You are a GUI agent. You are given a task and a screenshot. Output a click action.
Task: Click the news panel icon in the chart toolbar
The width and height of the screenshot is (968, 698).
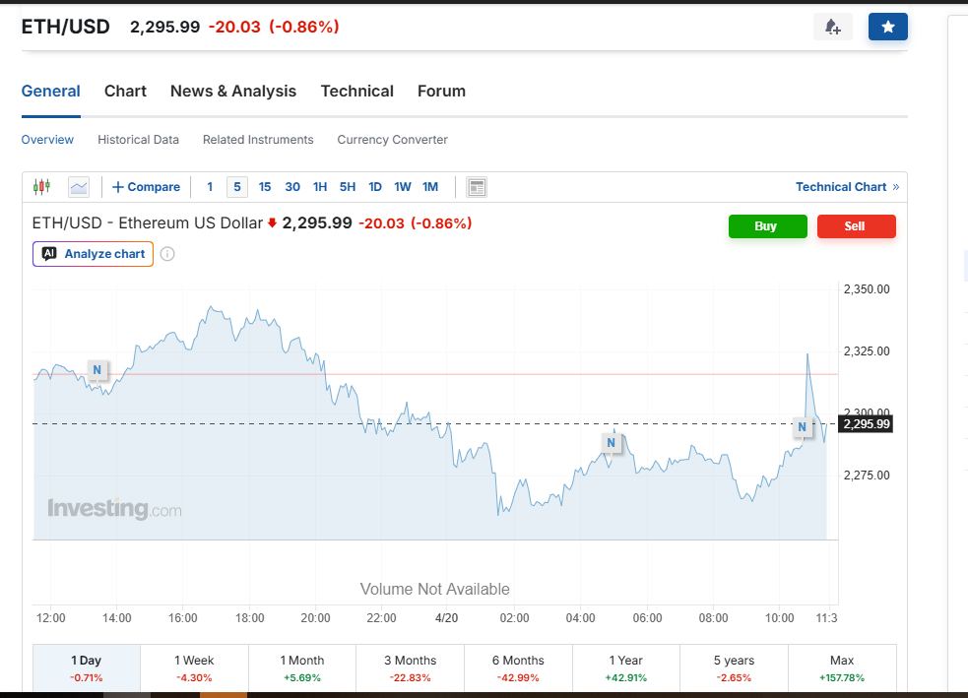click(477, 187)
